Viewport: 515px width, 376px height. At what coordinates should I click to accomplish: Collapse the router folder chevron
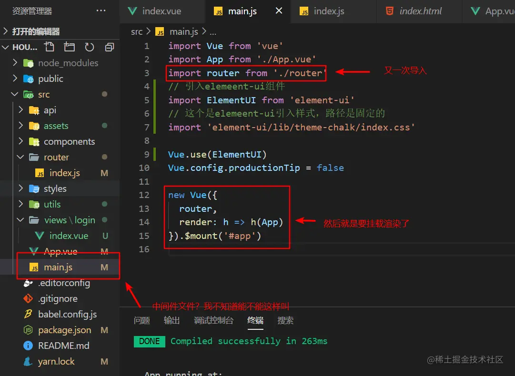pyautogui.click(x=20, y=157)
